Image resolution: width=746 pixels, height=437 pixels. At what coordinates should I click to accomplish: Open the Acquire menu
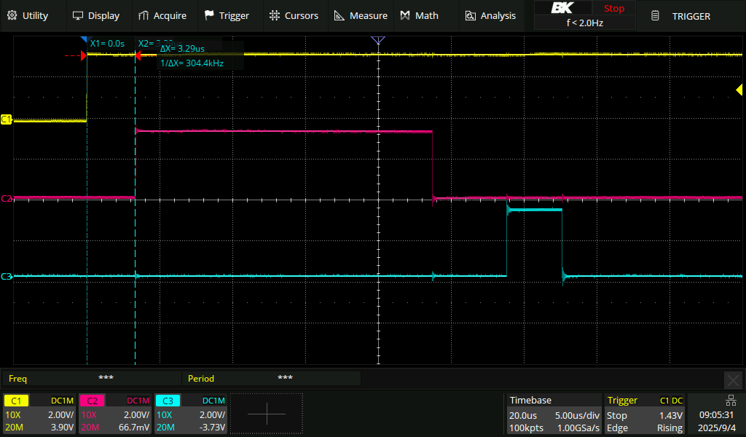162,16
